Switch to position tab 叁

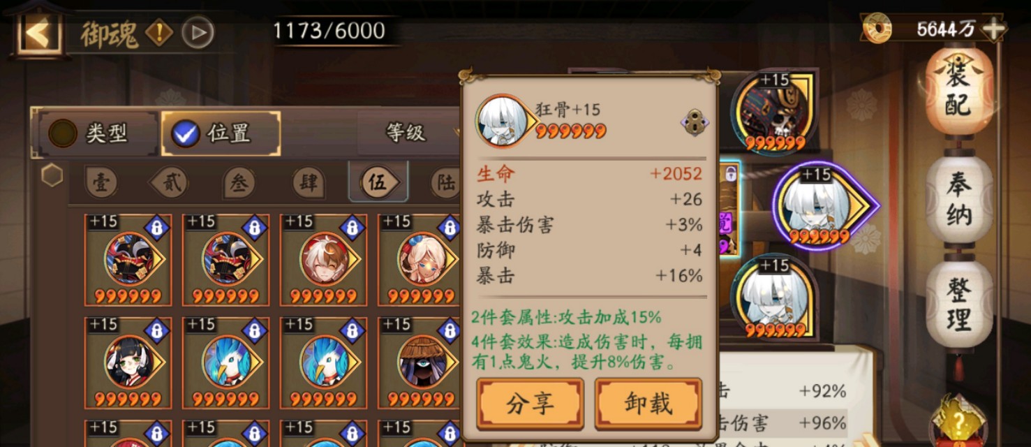coord(239,182)
